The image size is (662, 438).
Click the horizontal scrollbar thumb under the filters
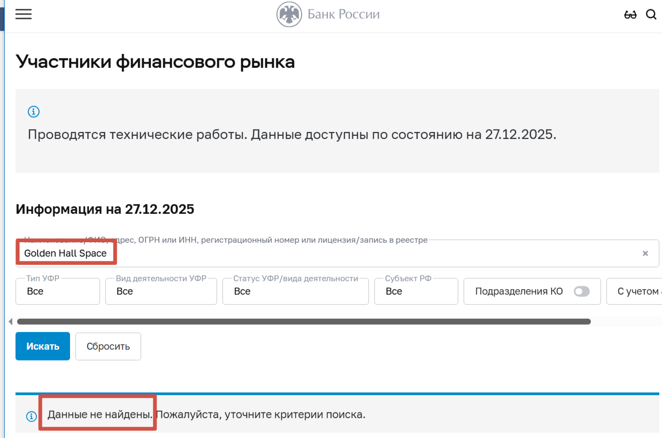(304, 321)
